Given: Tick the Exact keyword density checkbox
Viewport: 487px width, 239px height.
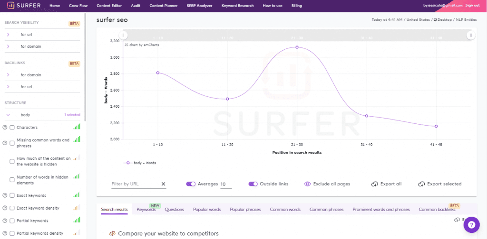Looking at the screenshot, I should (12, 208).
